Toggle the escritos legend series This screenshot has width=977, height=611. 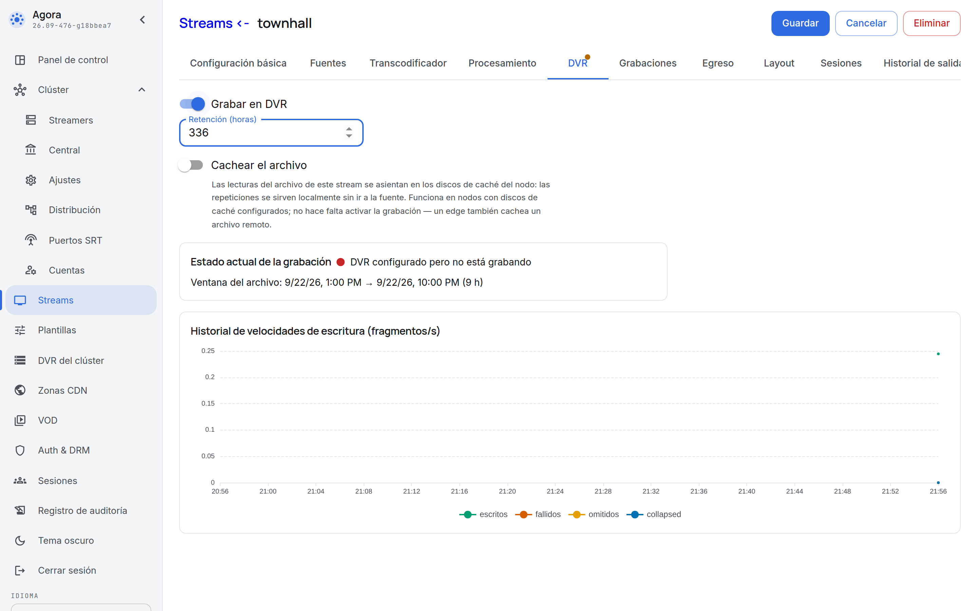(x=483, y=514)
